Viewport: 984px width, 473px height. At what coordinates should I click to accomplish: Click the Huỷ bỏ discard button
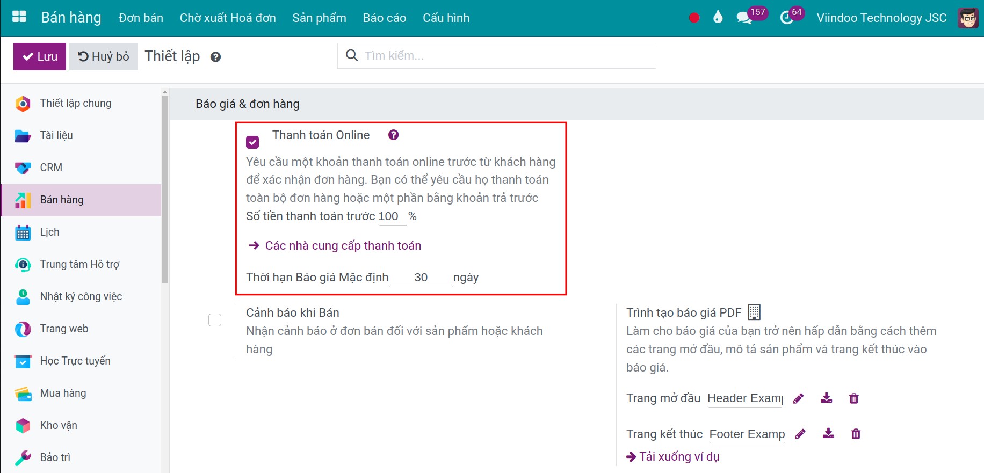(x=104, y=56)
